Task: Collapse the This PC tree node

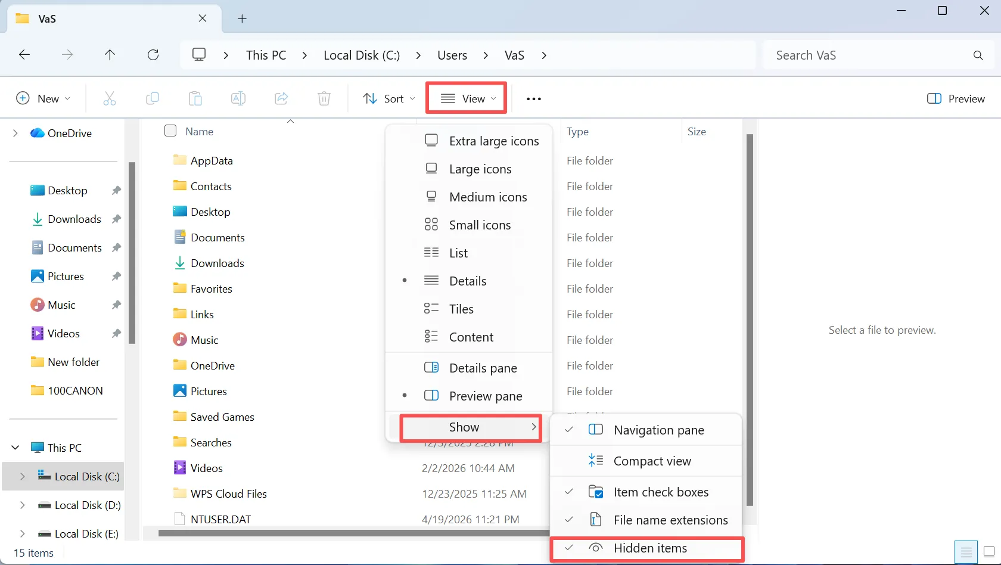Action: (15, 448)
